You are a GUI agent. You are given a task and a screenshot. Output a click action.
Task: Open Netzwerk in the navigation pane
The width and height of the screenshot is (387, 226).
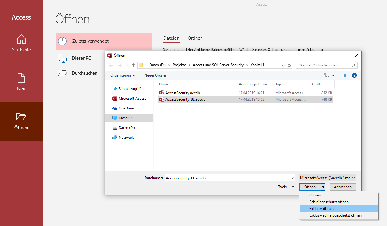click(126, 138)
